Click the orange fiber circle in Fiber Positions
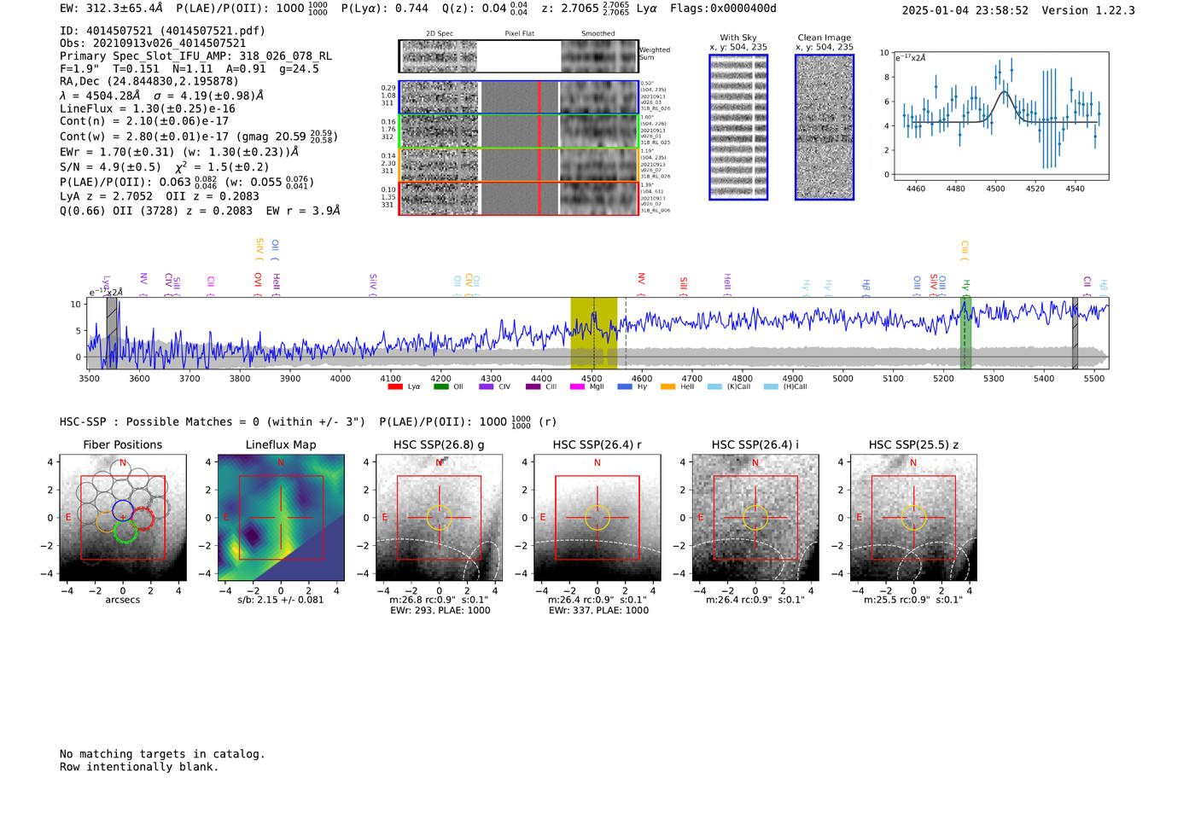 pos(106,521)
